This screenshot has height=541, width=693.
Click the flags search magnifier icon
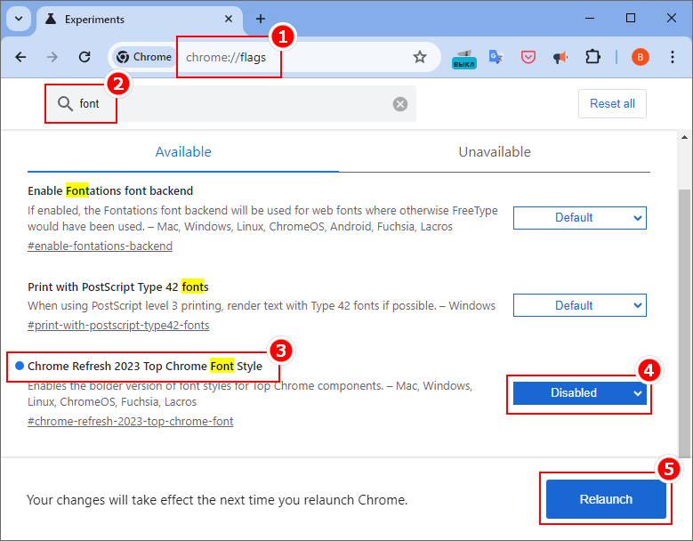pos(65,104)
